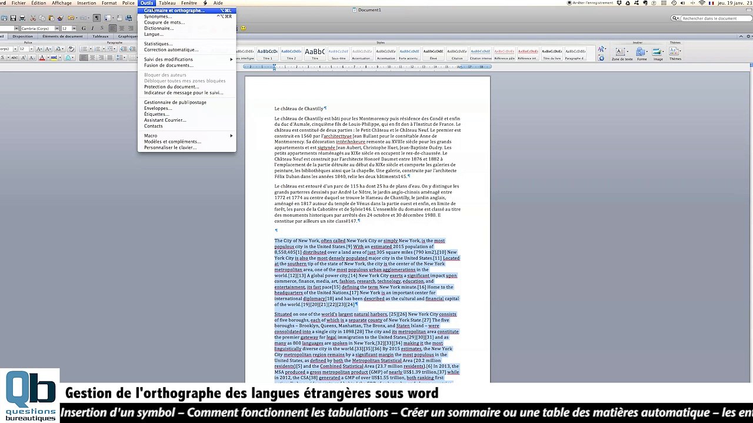Image resolution: width=753 pixels, height=423 pixels.
Task: Click Arrêter l'enregistrement in menu bar
Action: [x=590, y=3]
